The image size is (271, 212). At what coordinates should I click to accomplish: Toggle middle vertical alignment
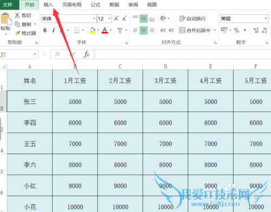pos(144,18)
